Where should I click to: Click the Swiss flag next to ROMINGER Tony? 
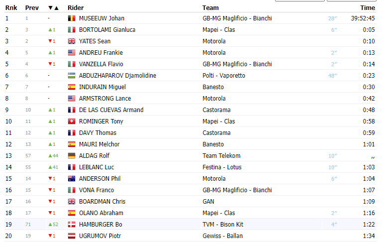tap(72, 121)
